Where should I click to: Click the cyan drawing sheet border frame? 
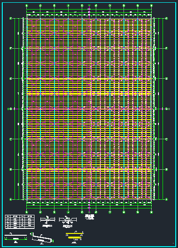89,124
